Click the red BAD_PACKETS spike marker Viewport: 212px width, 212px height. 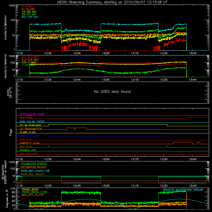tap(181, 154)
